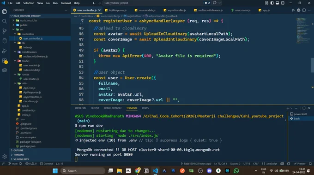Click the CRLF end of line setting
The height and width of the screenshot is (175, 314).
256,163
